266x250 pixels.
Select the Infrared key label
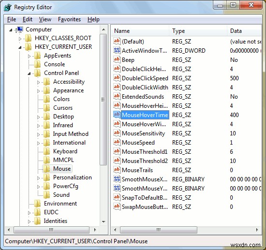(63, 125)
